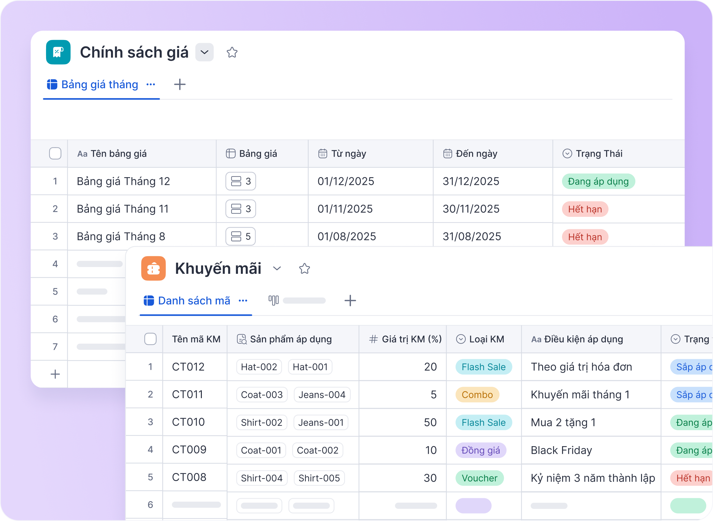Toggle select-all checkbox in Chính sách giá table
The height and width of the screenshot is (521, 713).
[x=55, y=154]
